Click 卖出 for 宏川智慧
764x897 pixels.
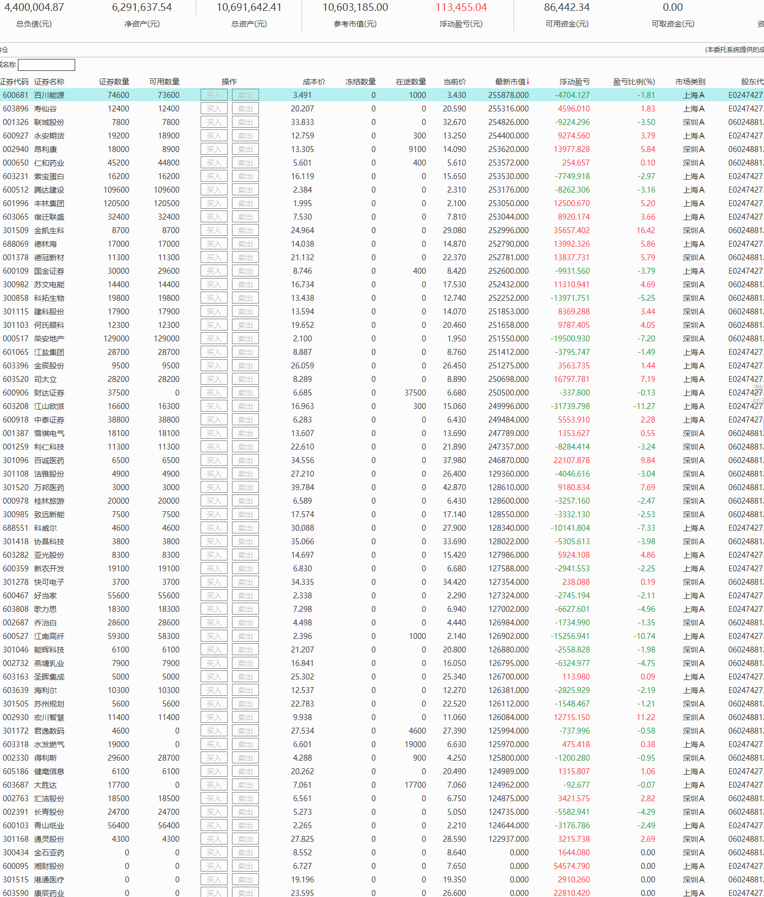pos(245,717)
